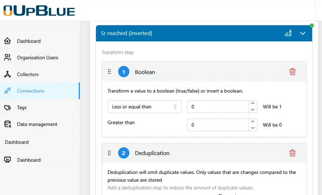This screenshot has height=195, width=322.
Task: Open the Data management page
Action: coord(37,124)
